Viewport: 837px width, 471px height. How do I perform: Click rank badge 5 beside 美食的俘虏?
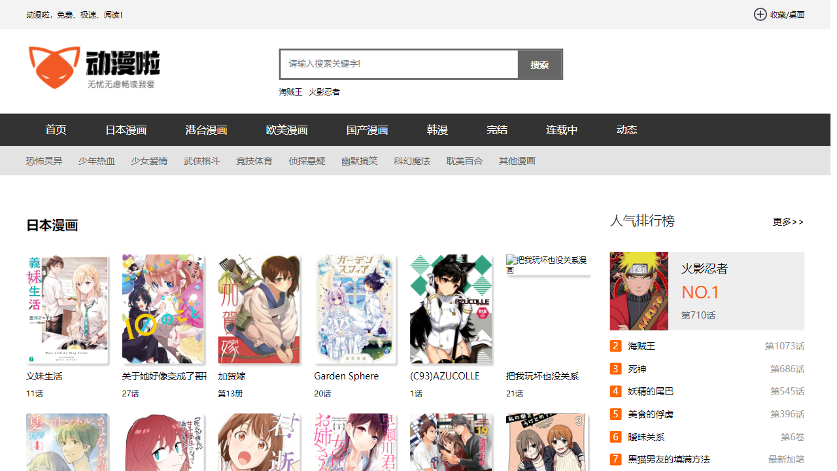(x=615, y=414)
